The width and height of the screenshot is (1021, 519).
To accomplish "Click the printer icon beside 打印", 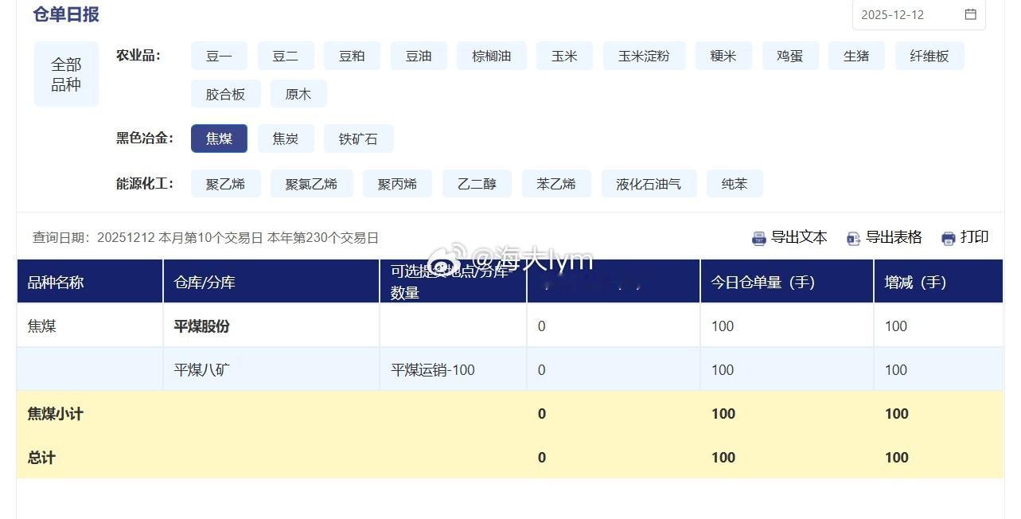I will (946, 237).
